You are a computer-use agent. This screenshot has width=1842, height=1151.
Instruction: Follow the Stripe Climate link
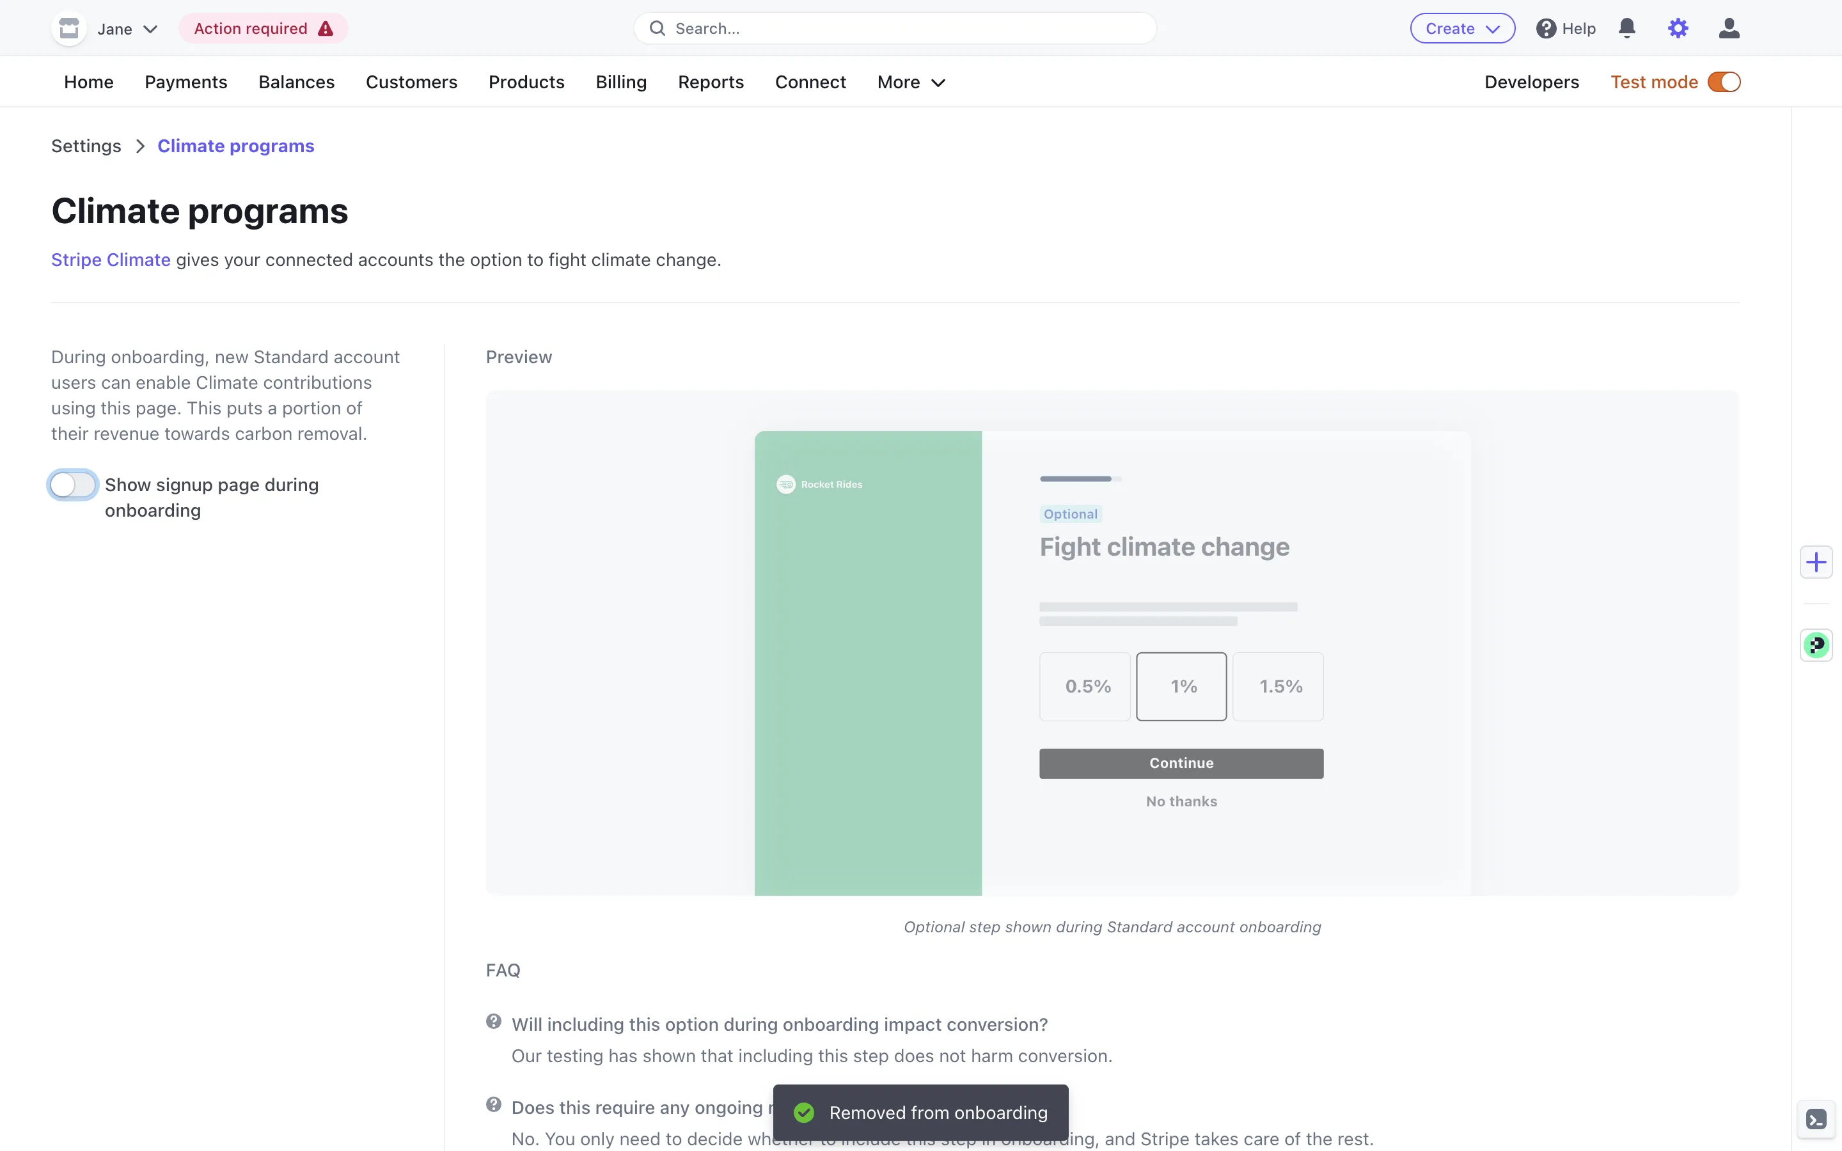[x=111, y=260]
